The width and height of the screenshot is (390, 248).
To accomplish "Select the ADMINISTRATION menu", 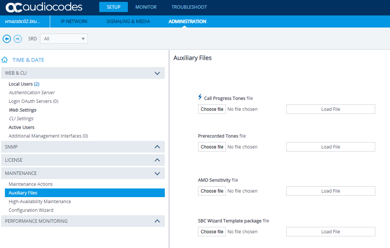I will (187, 21).
